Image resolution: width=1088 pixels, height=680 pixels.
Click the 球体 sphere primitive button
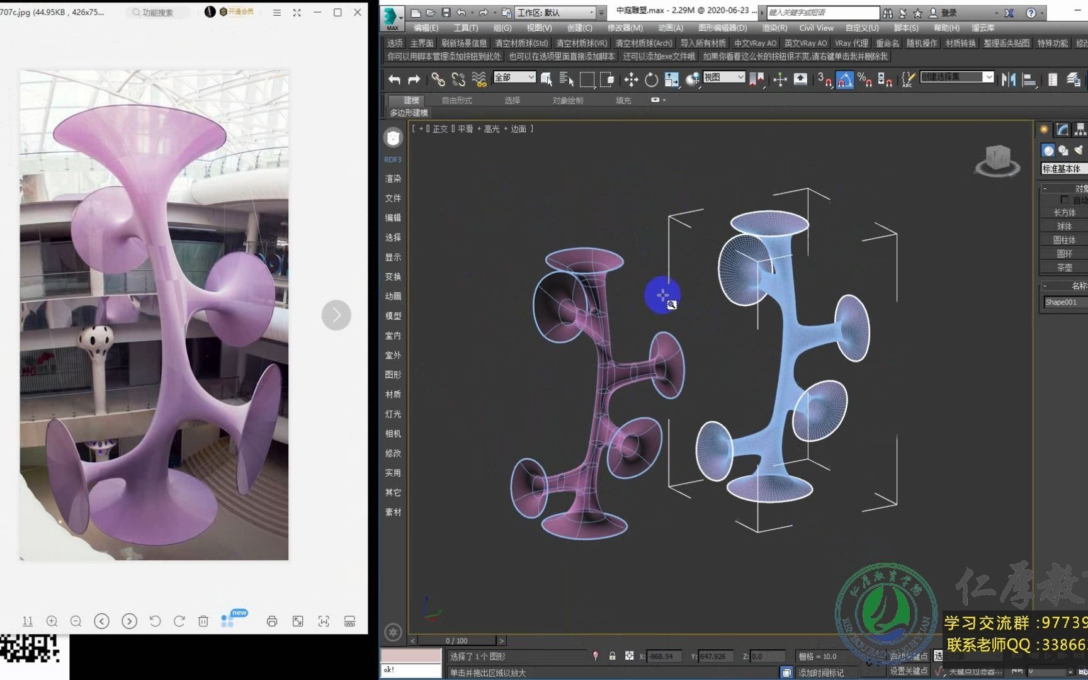1065,227
